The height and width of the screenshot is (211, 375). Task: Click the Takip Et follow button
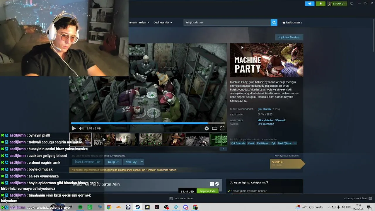pos(113,162)
